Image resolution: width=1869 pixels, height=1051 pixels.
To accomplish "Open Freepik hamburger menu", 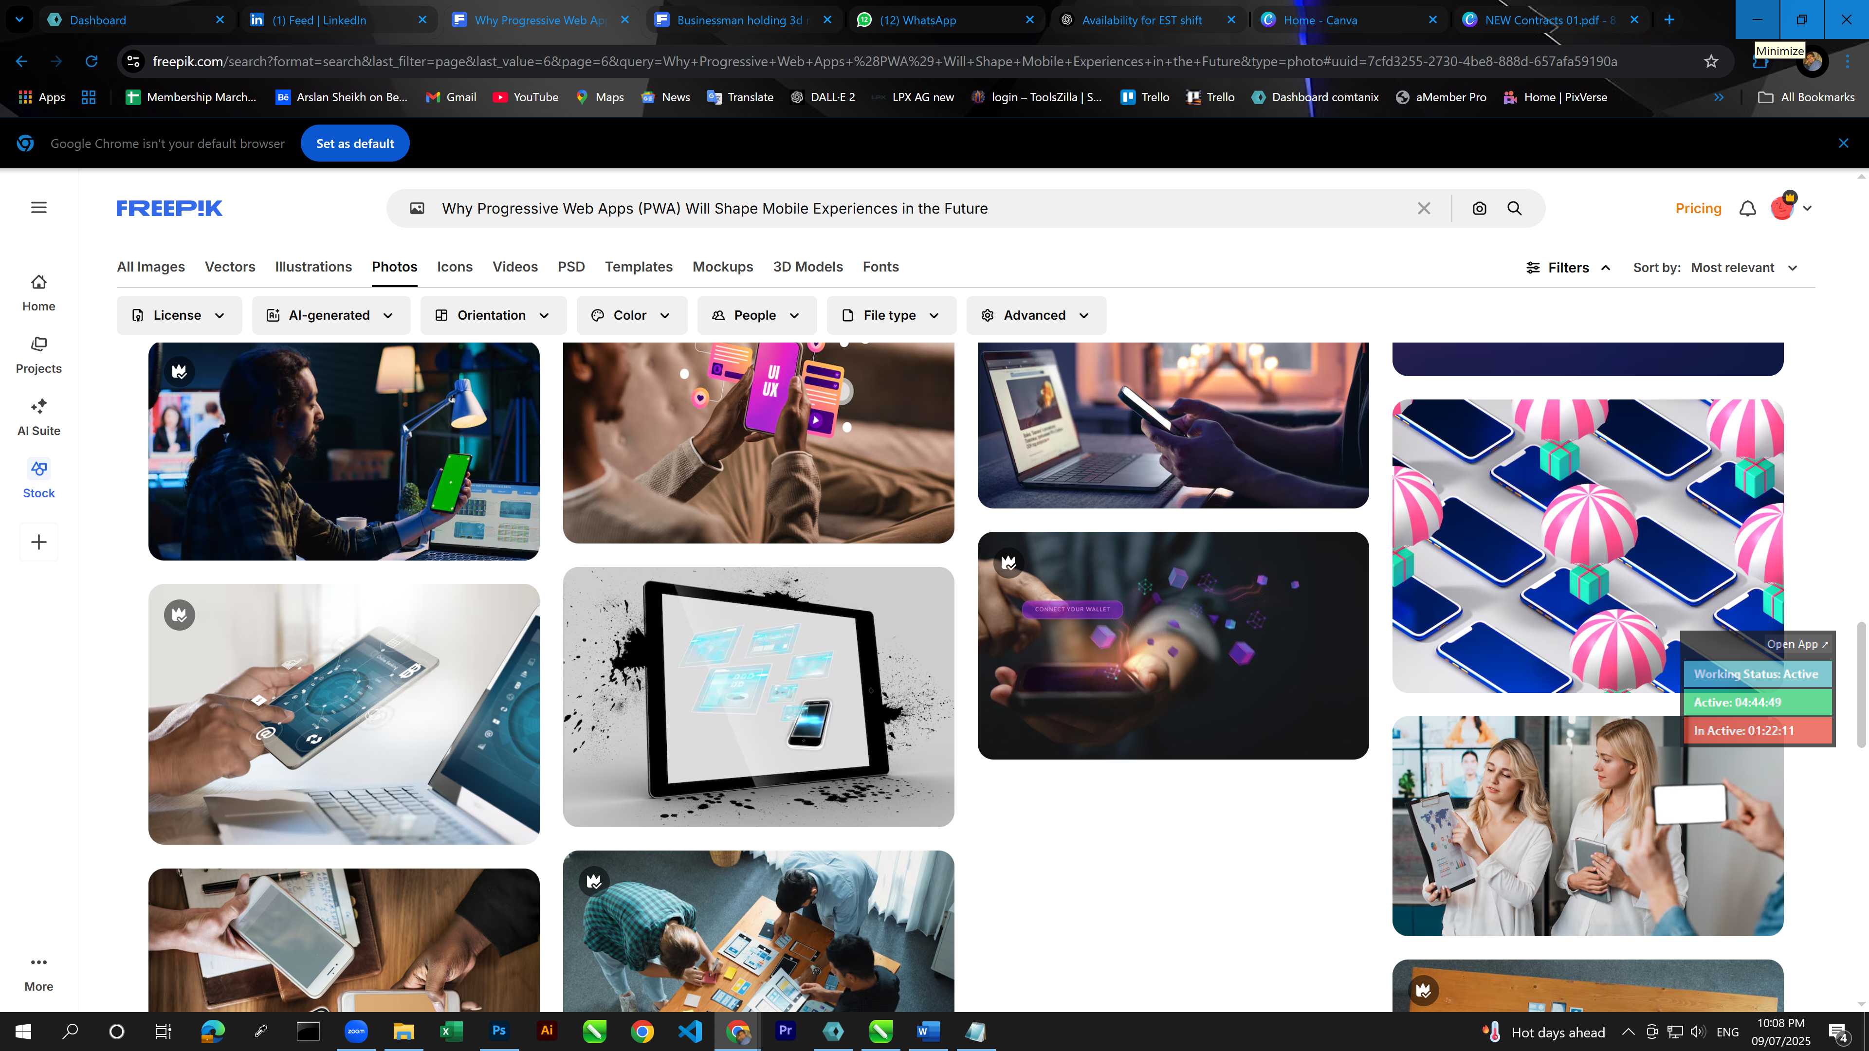I will (x=39, y=207).
